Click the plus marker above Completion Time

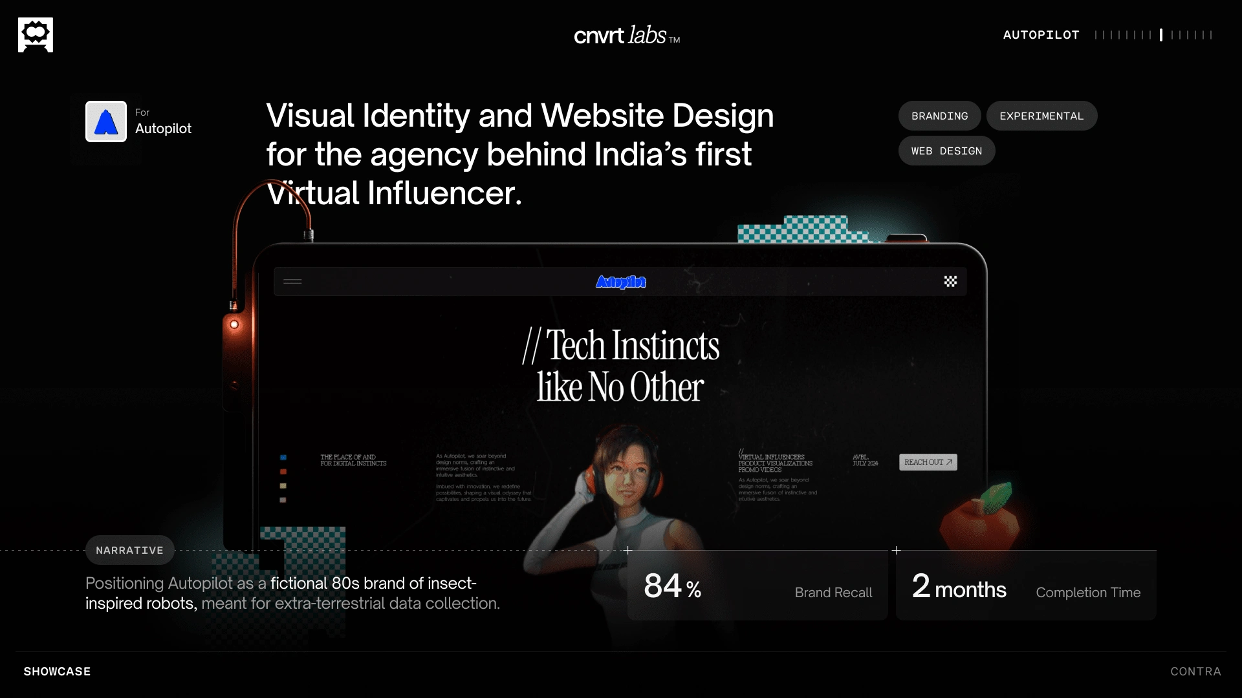click(x=896, y=551)
